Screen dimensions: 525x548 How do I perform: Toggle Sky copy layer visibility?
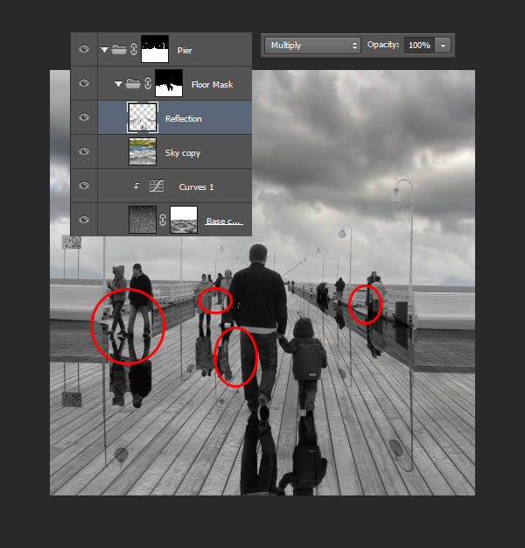(84, 152)
